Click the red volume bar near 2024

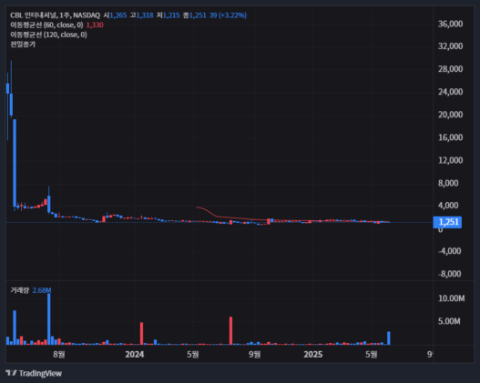pyautogui.click(x=141, y=334)
